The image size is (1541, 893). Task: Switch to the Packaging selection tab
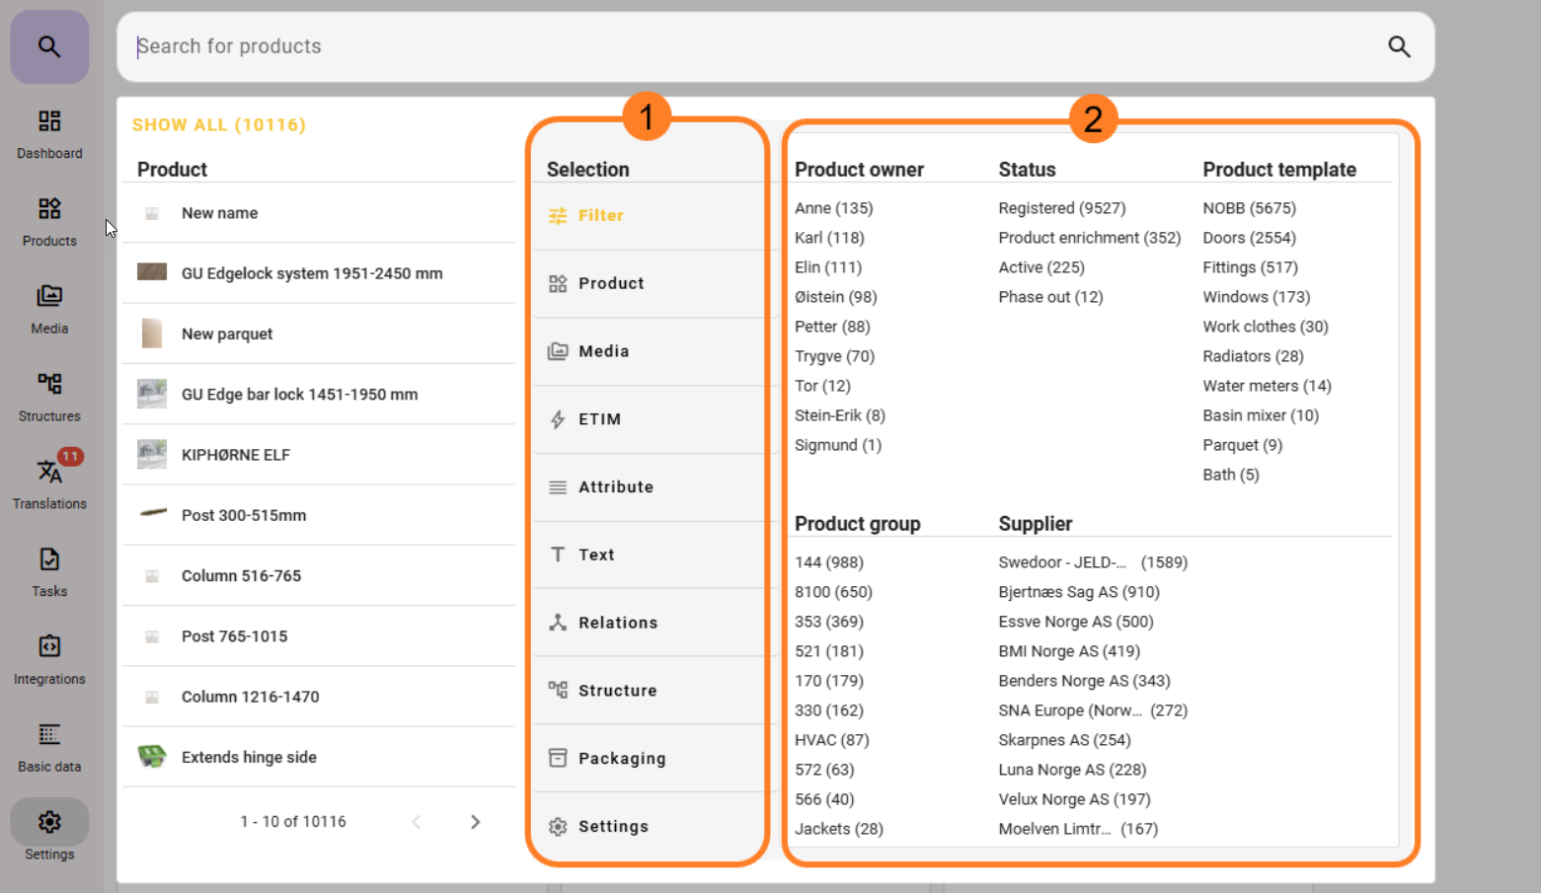[621, 759]
